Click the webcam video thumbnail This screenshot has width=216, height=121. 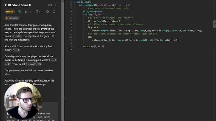pyautogui.click(x=23, y=100)
